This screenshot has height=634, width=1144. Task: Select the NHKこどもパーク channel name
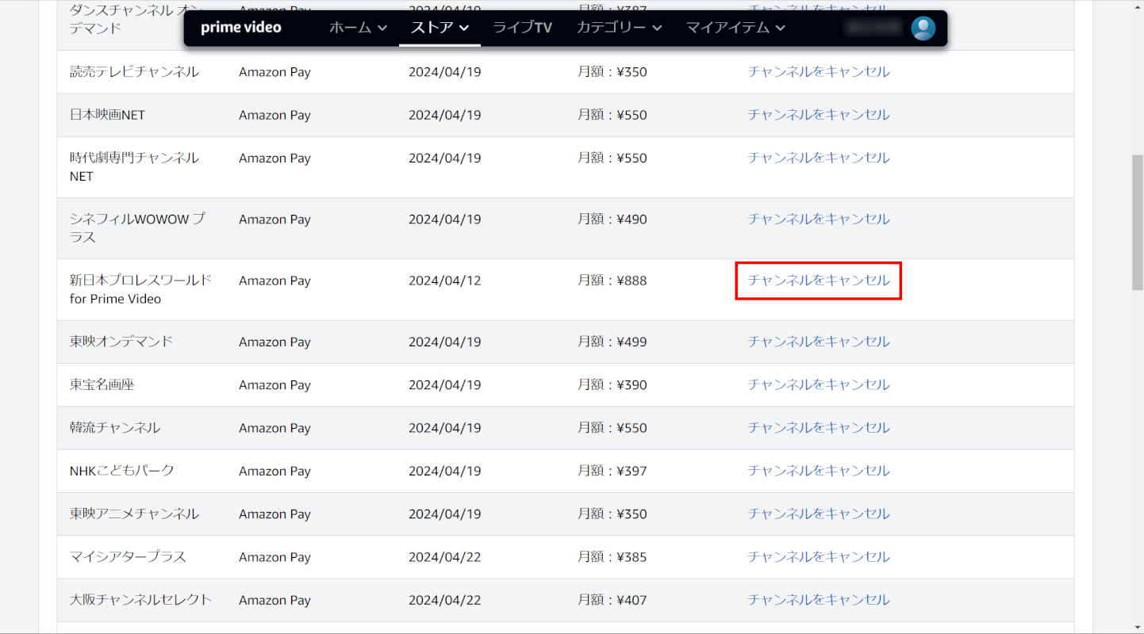click(x=122, y=471)
